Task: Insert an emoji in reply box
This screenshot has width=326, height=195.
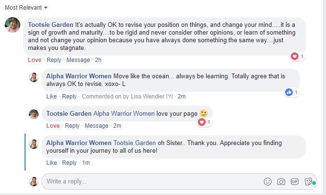Action: [268, 182]
